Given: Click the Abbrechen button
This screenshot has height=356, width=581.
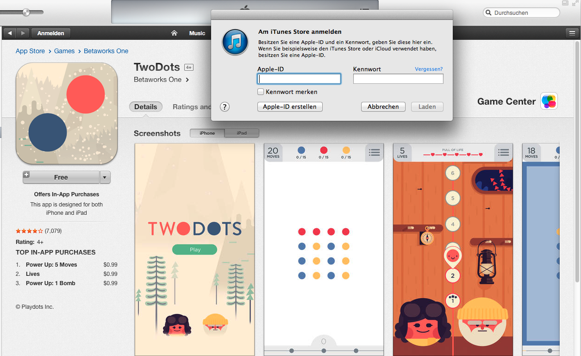Looking at the screenshot, I should pos(383,107).
